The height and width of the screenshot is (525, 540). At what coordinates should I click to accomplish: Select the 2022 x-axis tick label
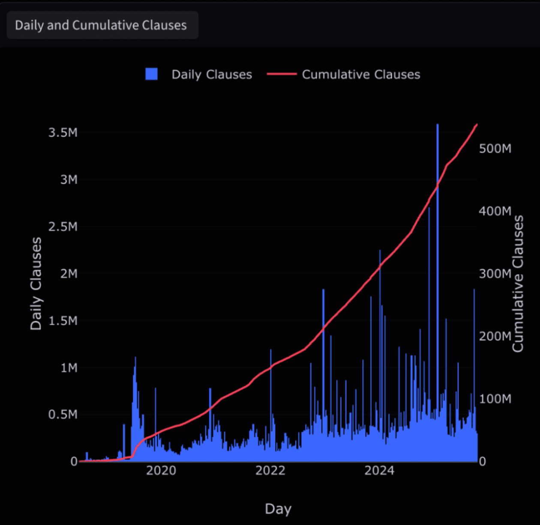click(x=270, y=471)
